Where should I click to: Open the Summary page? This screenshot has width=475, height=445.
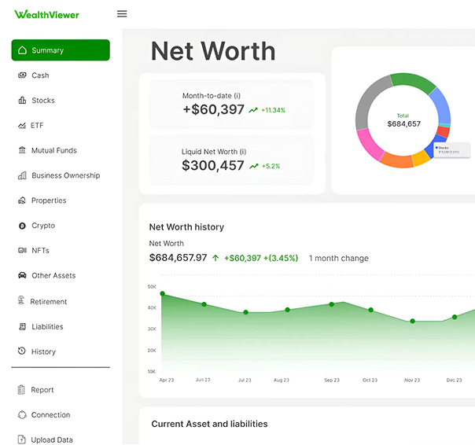point(60,50)
